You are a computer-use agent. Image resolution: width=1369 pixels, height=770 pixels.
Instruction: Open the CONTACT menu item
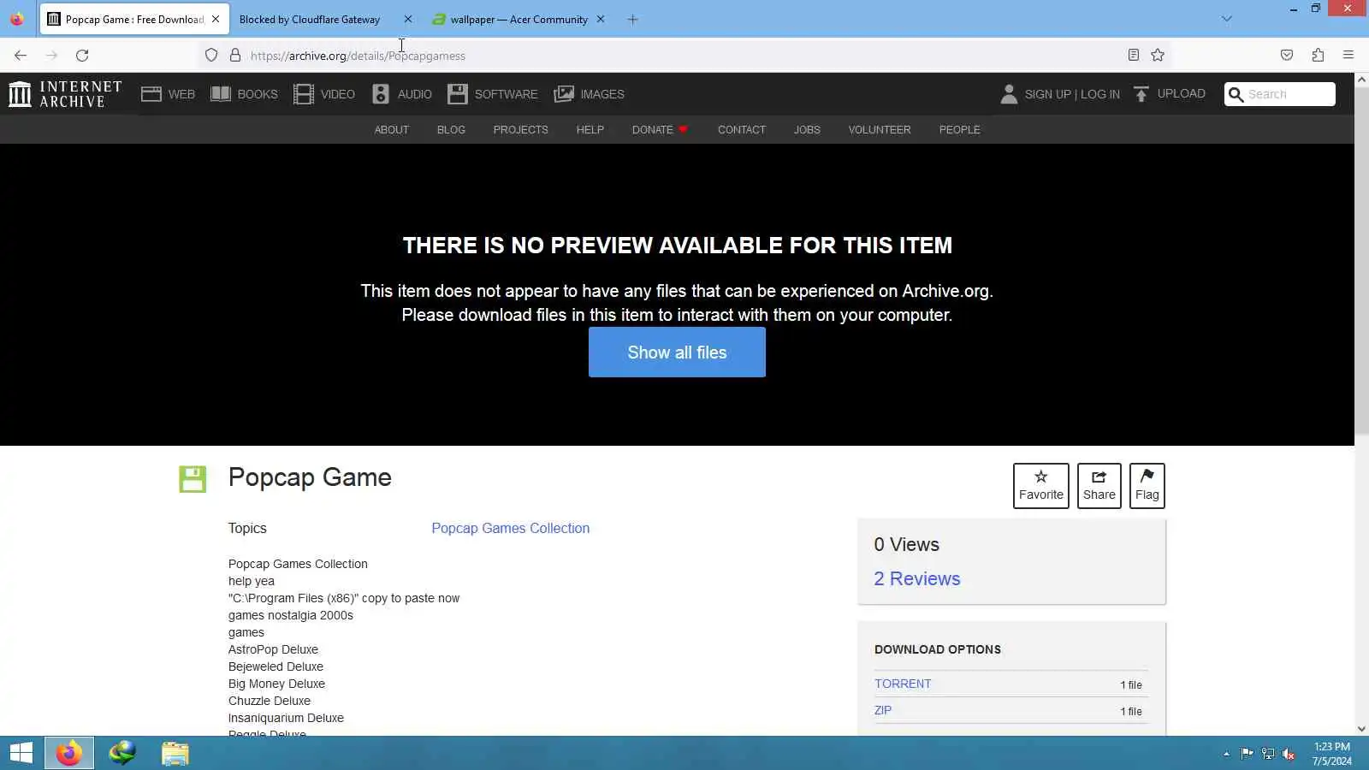742,130
